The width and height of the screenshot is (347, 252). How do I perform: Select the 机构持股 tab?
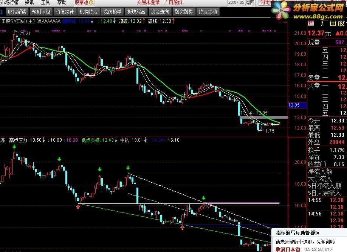pyautogui.click(x=88, y=12)
